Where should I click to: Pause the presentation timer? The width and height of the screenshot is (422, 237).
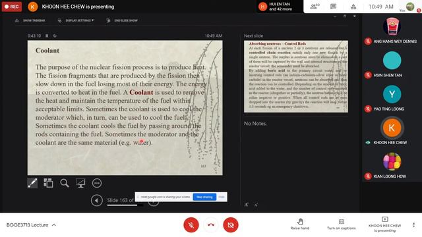pyautogui.click(x=47, y=36)
